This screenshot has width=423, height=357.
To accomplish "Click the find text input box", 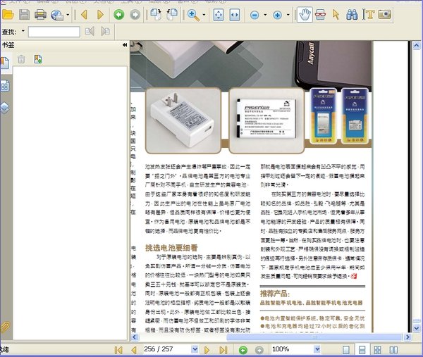I will (54, 32).
